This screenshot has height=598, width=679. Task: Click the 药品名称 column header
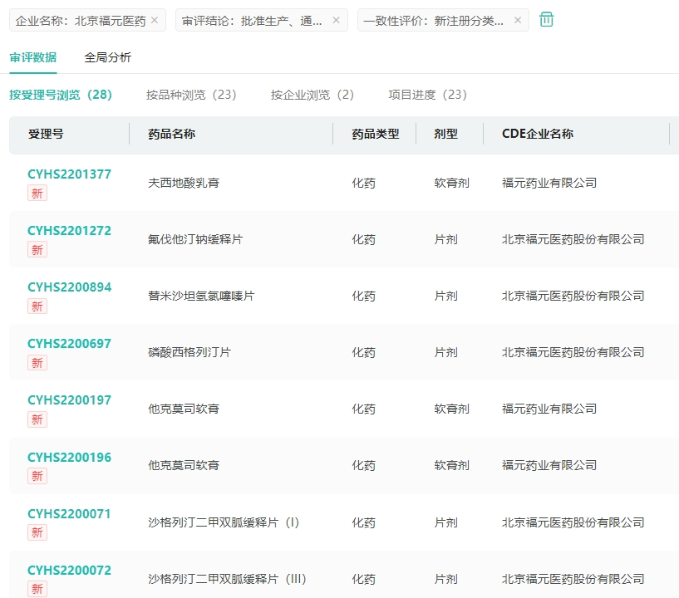(x=171, y=135)
